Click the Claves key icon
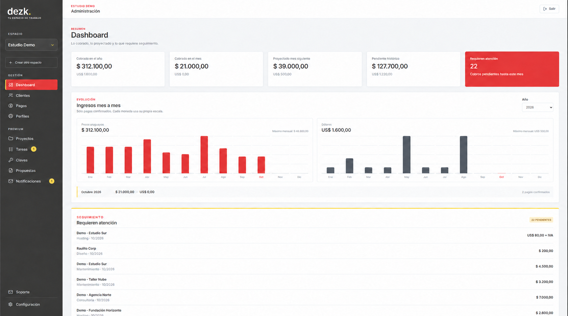 (11, 160)
